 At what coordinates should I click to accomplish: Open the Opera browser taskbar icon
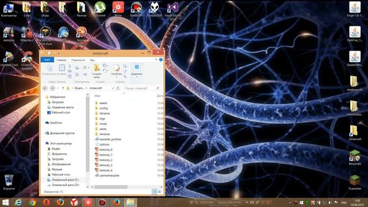point(46,202)
